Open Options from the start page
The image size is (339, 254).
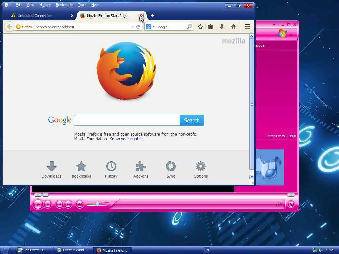[x=201, y=170]
